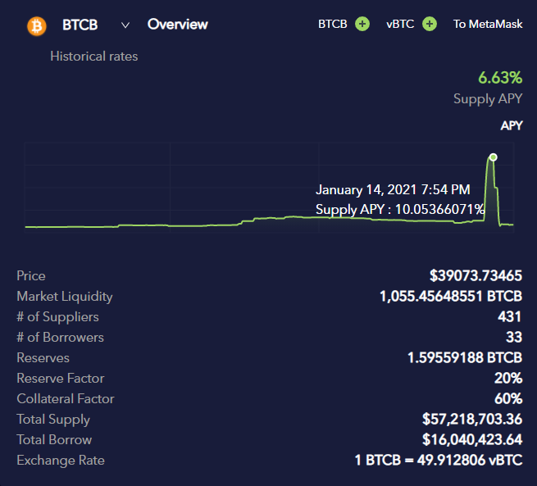
Task: Click the Total Supply row label
Action: 53,420
